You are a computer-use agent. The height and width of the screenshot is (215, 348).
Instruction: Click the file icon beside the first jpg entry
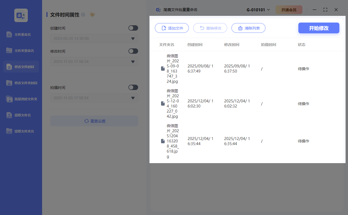pos(163,69)
